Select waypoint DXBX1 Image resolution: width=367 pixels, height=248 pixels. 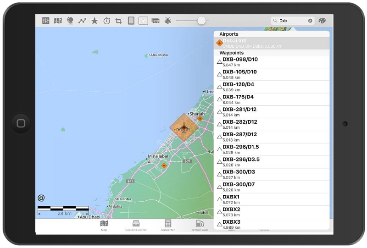272,199
